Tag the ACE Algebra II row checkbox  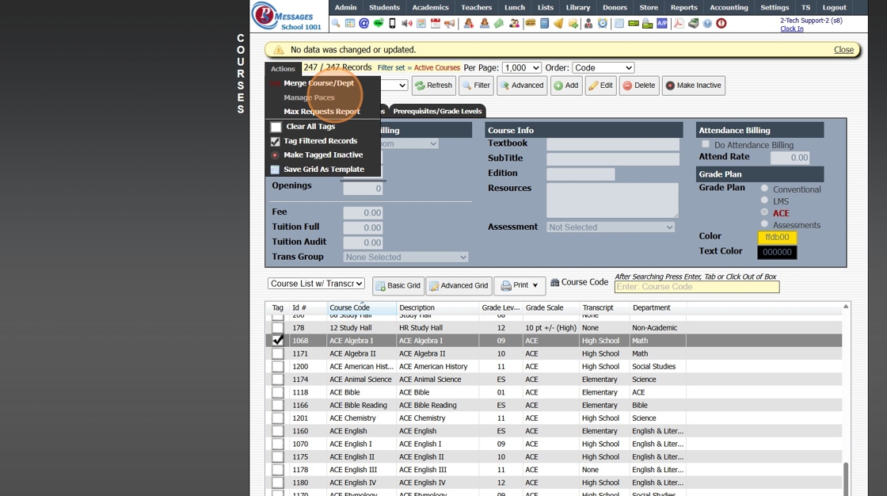click(x=277, y=353)
